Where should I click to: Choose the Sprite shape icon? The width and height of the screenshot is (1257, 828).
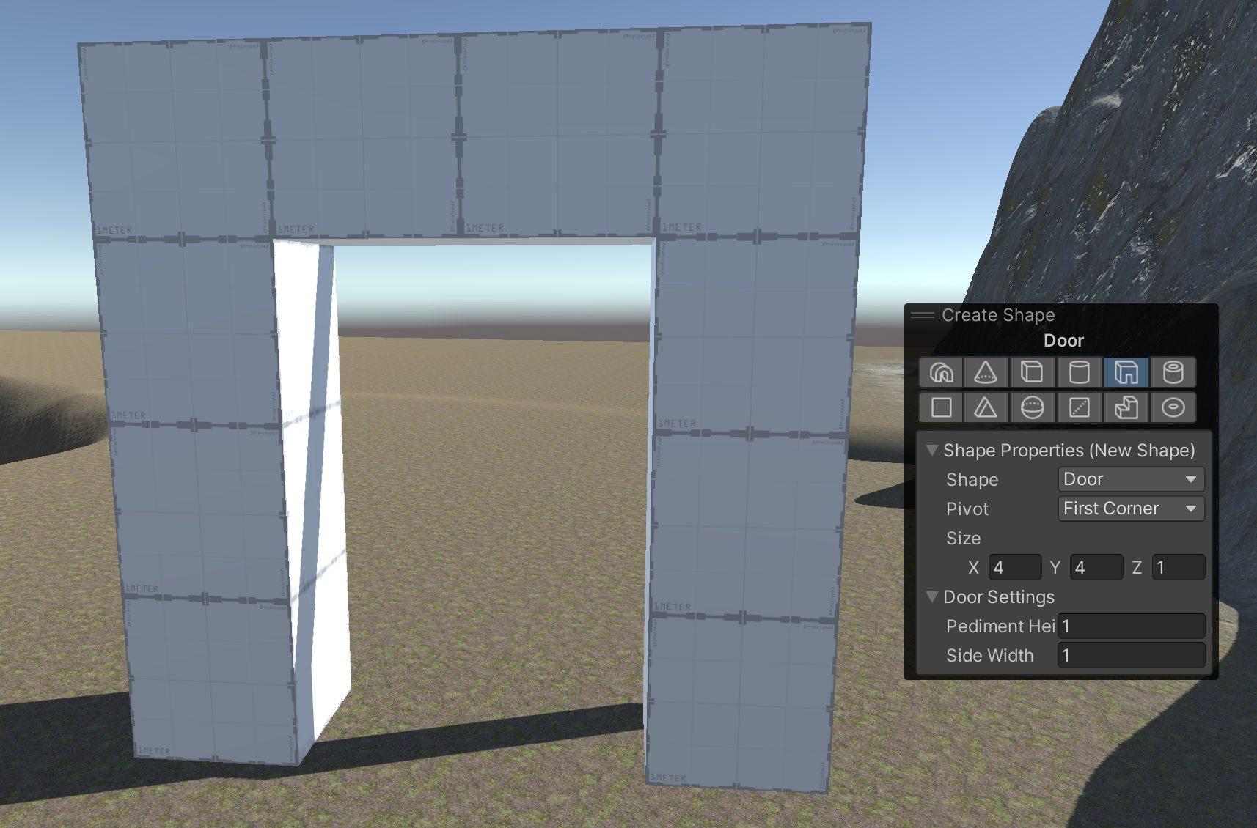point(1079,407)
